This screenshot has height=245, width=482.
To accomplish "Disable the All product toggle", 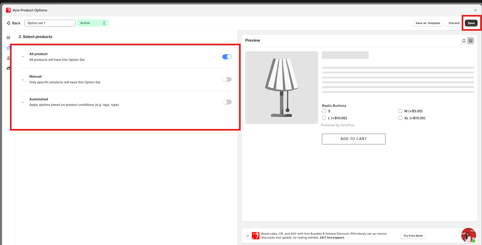I will [x=227, y=57].
